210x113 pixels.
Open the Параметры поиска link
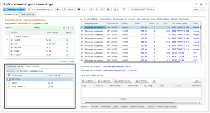(x=13, y=20)
